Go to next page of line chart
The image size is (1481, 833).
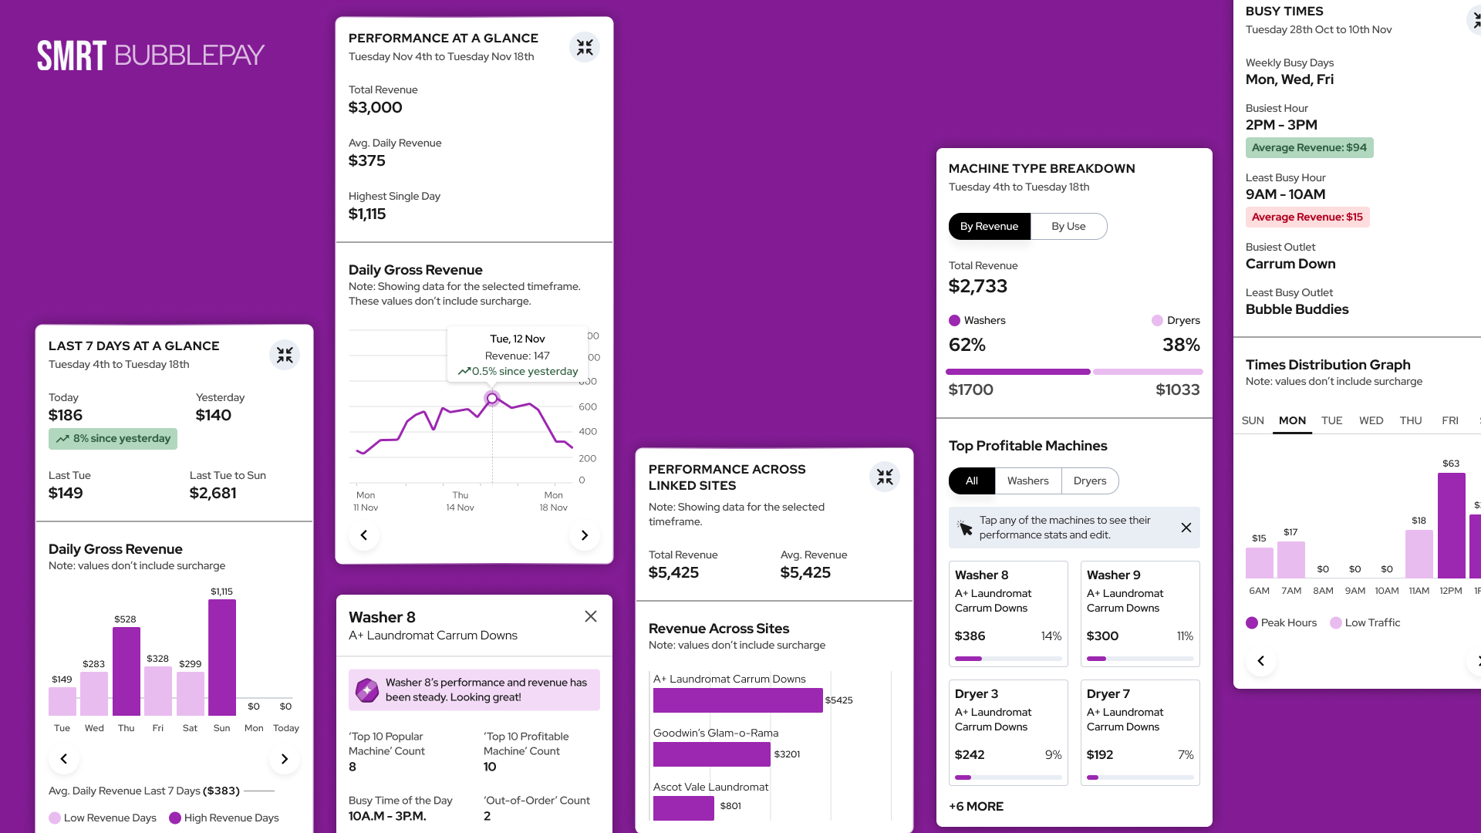[x=585, y=535]
